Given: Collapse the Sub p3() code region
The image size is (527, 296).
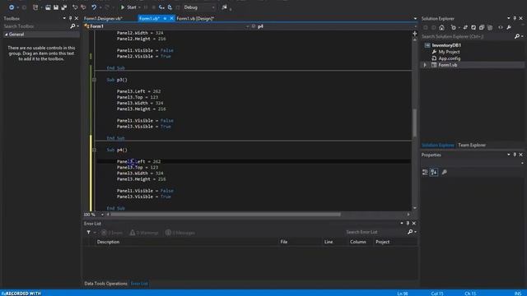Looking at the screenshot, I should pyautogui.click(x=94, y=80).
